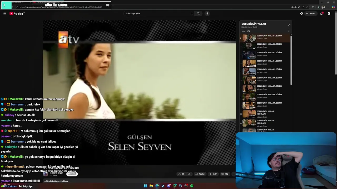Play DOLUDİZGİN YILLAR 1.BÖLÜM from playlist
The image size is (337, 189).
265,38
